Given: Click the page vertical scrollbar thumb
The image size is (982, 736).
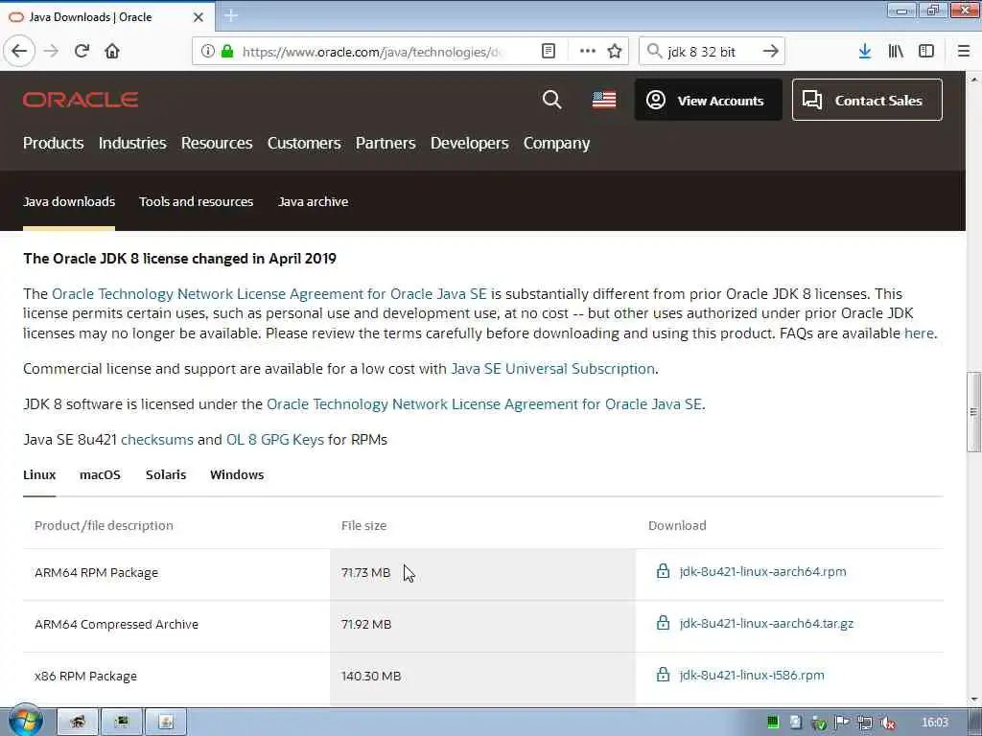Looking at the screenshot, I should tap(973, 412).
